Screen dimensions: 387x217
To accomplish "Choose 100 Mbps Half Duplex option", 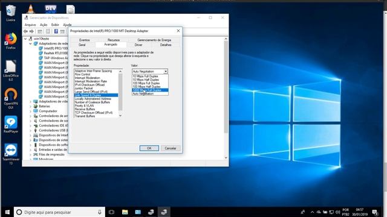I will 151,87.
